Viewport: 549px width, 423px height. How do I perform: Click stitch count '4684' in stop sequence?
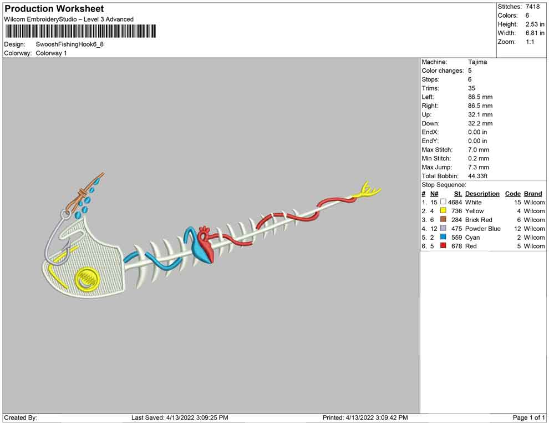[455, 202]
